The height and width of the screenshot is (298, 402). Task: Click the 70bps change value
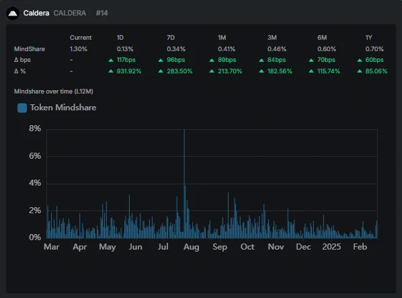[326, 60]
